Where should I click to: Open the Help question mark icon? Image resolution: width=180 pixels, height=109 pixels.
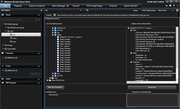(x=170, y=5)
